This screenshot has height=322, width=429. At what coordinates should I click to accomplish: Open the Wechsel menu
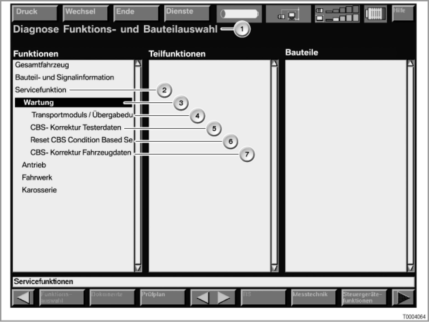coord(86,13)
